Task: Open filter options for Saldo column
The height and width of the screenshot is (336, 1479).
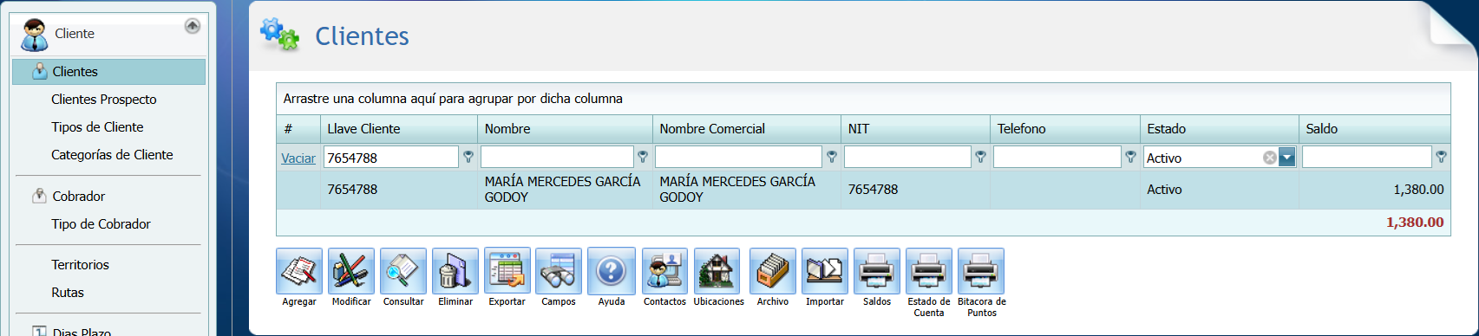Action: pos(1441,157)
